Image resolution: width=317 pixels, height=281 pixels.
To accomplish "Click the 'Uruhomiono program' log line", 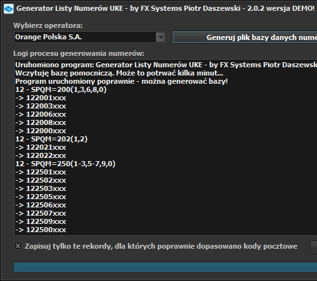I will coord(166,65).
